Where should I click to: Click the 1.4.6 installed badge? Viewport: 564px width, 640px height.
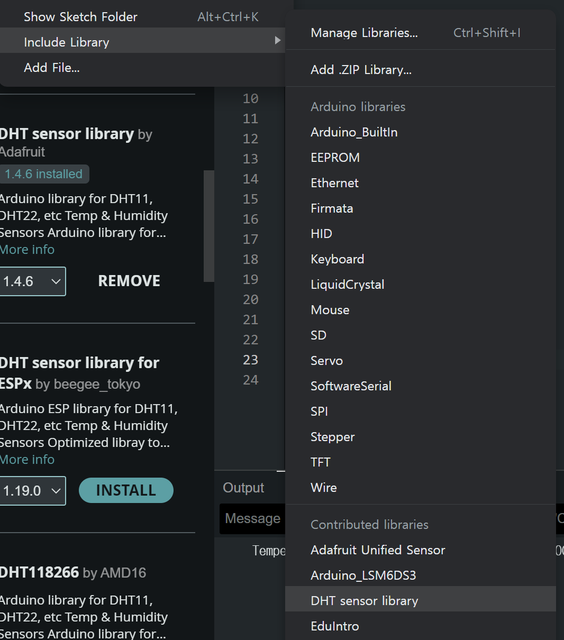pyautogui.click(x=44, y=174)
